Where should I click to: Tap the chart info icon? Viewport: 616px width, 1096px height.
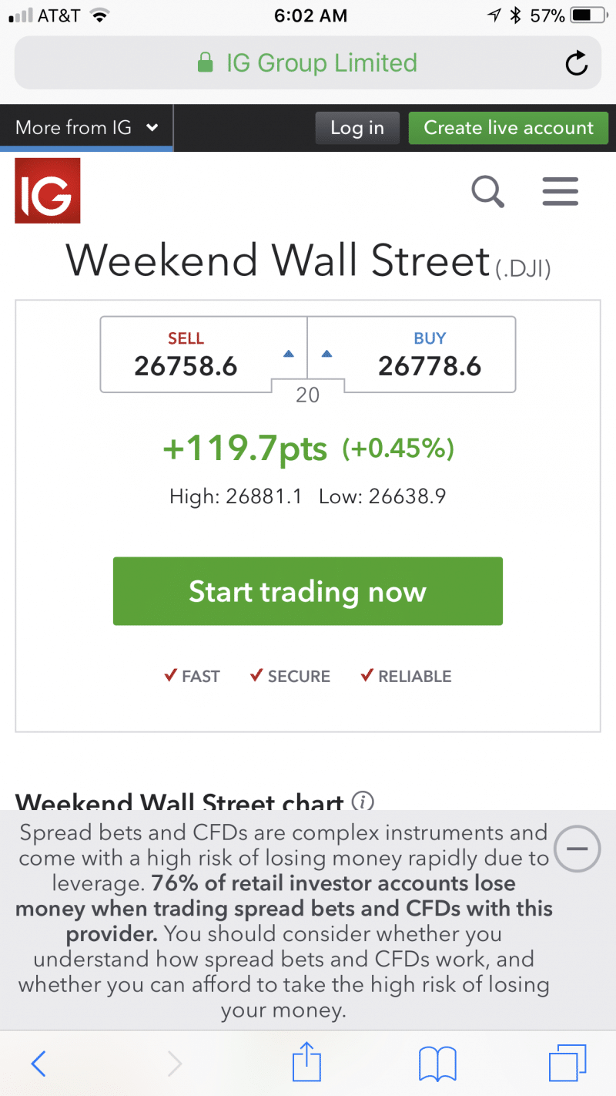363,802
